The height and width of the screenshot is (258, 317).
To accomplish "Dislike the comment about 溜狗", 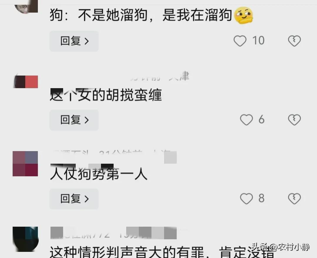I will (x=294, y=41).
